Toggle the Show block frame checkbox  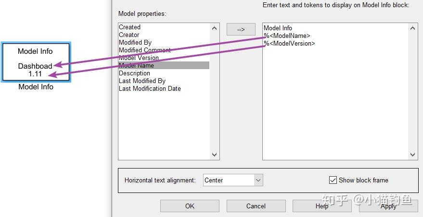point(333,180)
